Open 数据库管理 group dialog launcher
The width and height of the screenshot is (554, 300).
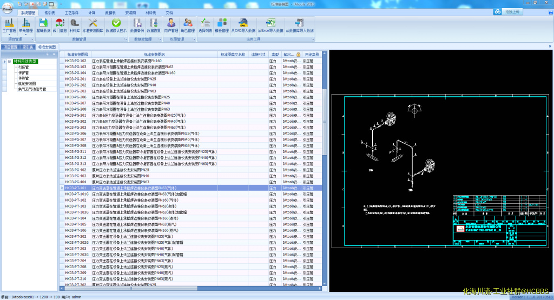point(160,39)
